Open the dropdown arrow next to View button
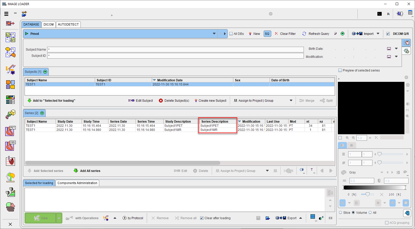The width and height of the screenshot is (415, 229). coord(59,218)
